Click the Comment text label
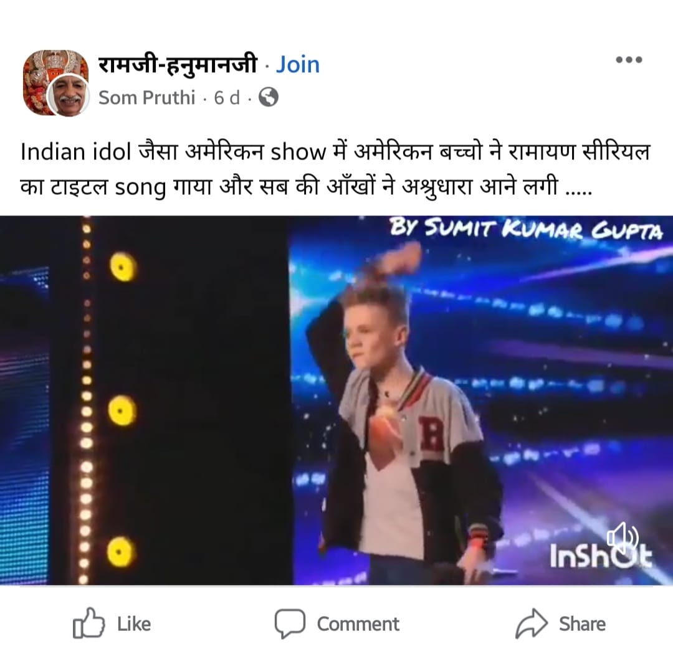This screenshot has width=673, height=657. [x=358, y=624]
